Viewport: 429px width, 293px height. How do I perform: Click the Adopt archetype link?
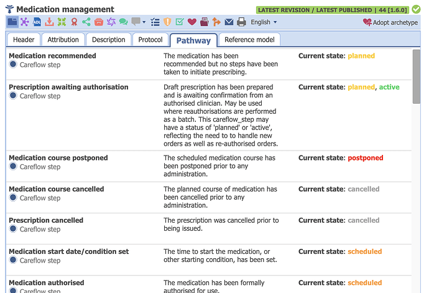coord(390,22)
